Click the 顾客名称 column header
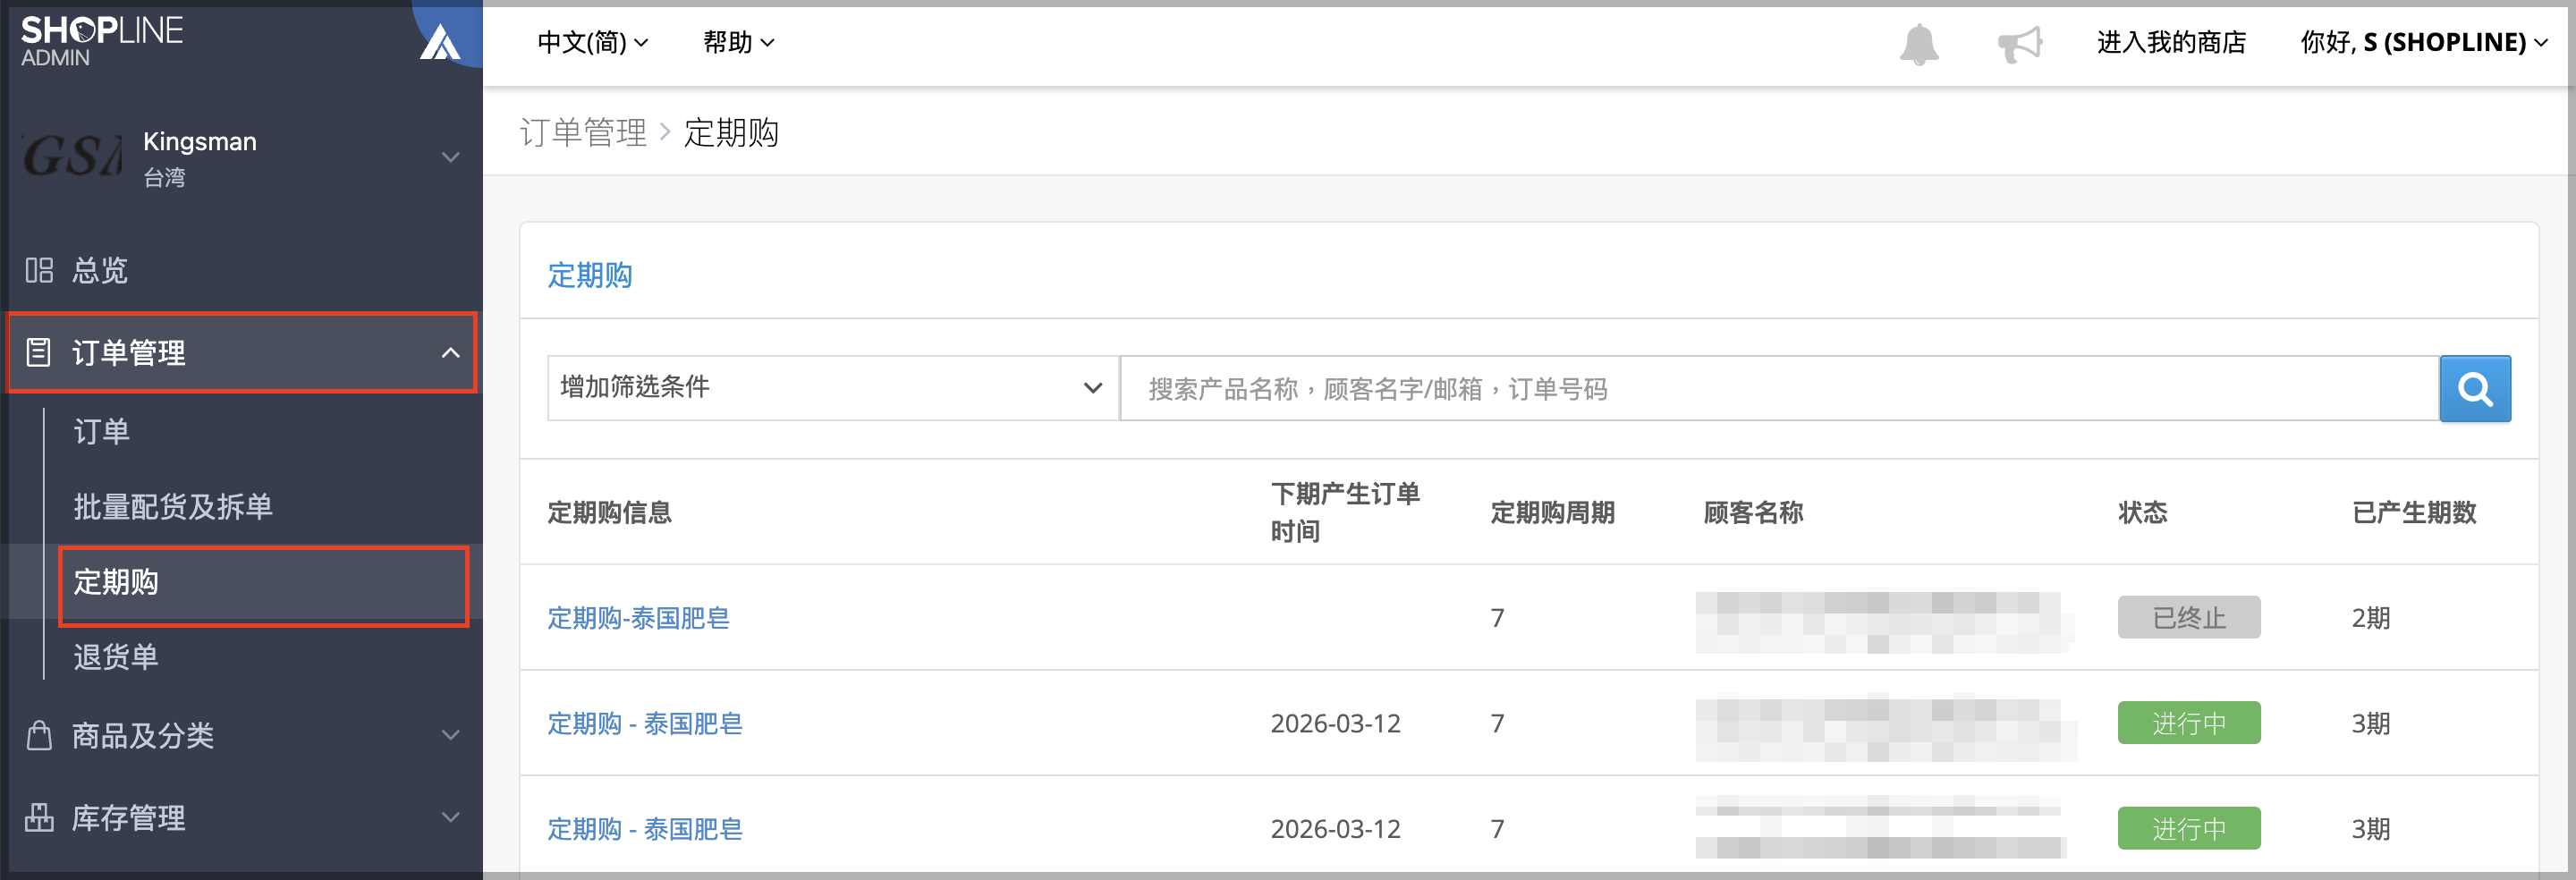 [x=1753, y=513]
